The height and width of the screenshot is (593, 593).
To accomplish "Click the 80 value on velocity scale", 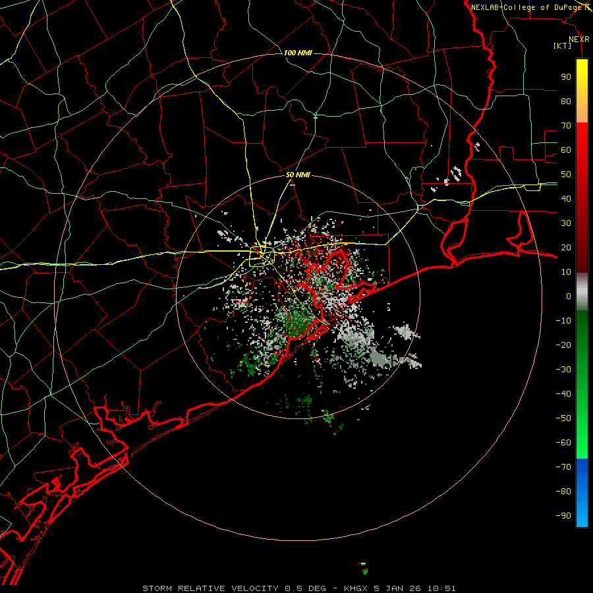I will coord(566,101).
